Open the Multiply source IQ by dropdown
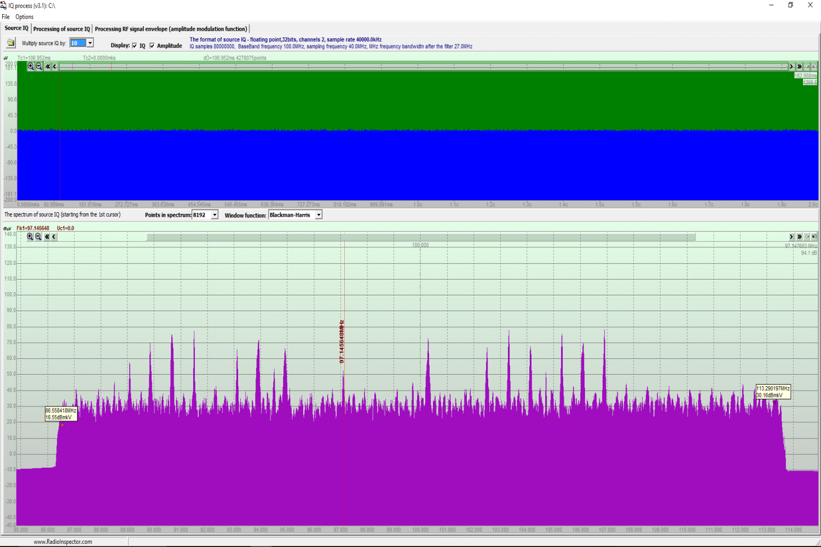This screenshot has height=547, width=821. (90, 43)
